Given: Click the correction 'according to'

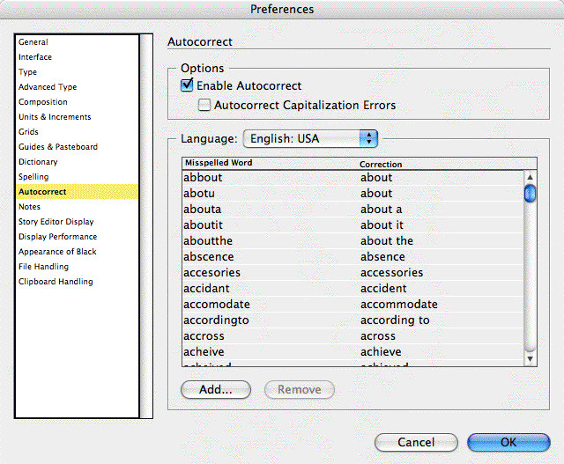Looking at the screenshot, I should [395, 320].
